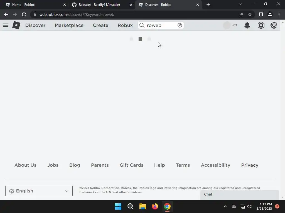This screenshot has width=285, height=213.
Task: Open Windows taskbar search
Action: point(131,206)
